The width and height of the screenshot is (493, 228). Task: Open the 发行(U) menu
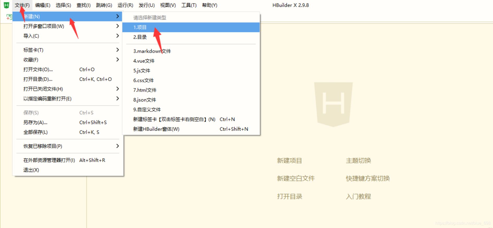click(147, 5)
